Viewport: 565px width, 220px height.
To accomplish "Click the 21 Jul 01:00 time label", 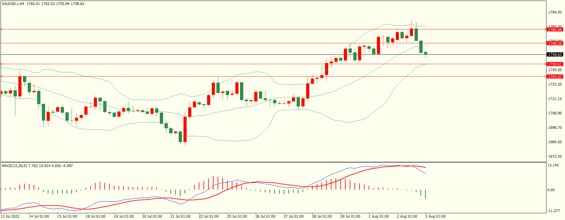I will (180, 216).
